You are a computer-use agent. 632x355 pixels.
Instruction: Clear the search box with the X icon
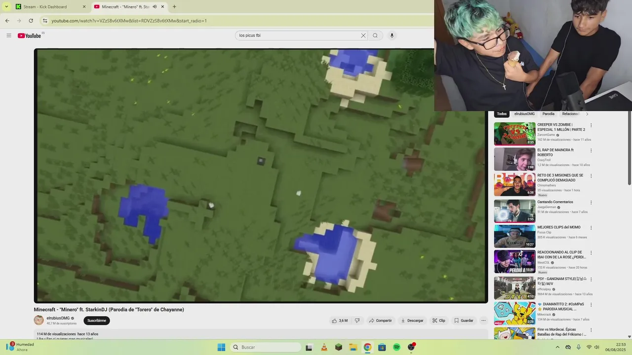pyautogui.click(x=363, y=35)
